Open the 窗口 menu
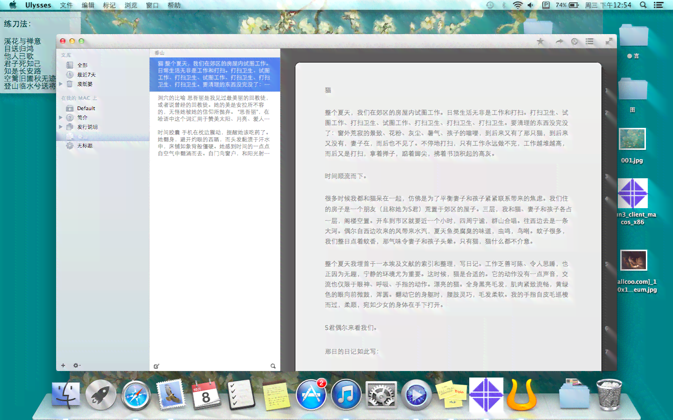The image size is (673, 420). (152, 5)
